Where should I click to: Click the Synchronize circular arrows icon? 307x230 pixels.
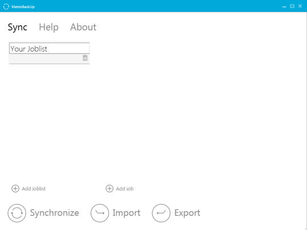pos(17,213)
